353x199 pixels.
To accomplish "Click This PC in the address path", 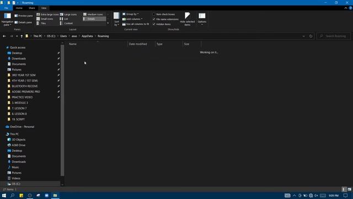I will coord(38,36).
